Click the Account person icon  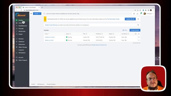point(17,57)
